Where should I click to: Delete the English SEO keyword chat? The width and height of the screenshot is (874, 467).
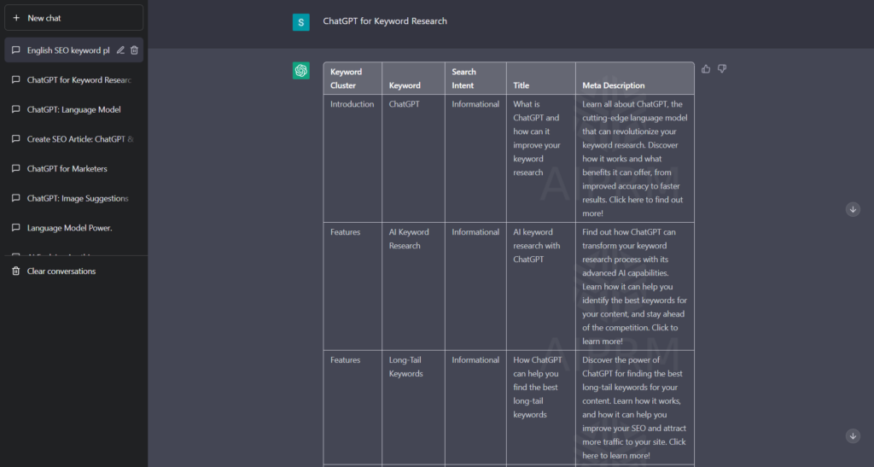[134, 50]
